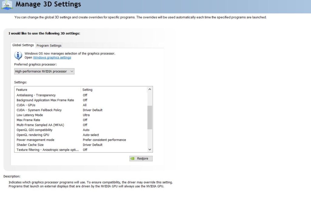
Task: Click the Setting column header
Action: click(114, 90)
